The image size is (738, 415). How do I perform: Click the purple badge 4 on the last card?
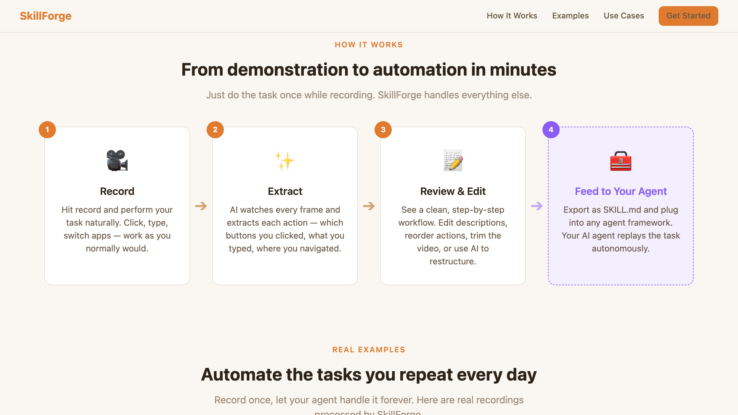tap(551, 129)
